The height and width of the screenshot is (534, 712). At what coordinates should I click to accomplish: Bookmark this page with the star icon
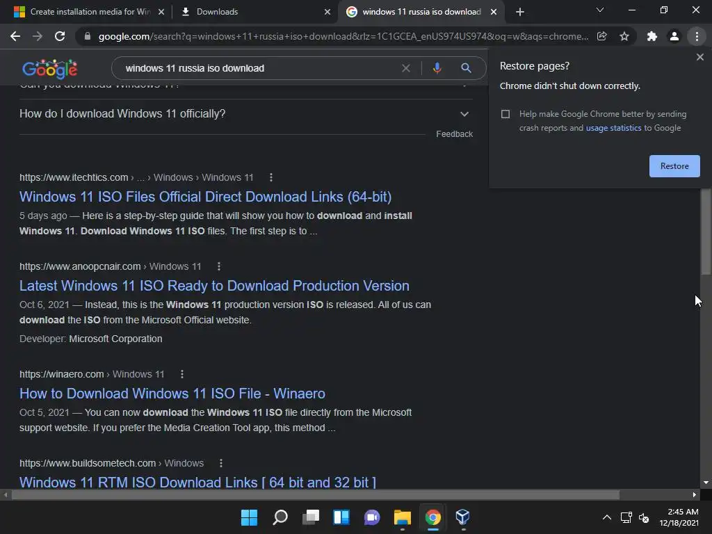[x=624, y=36]
